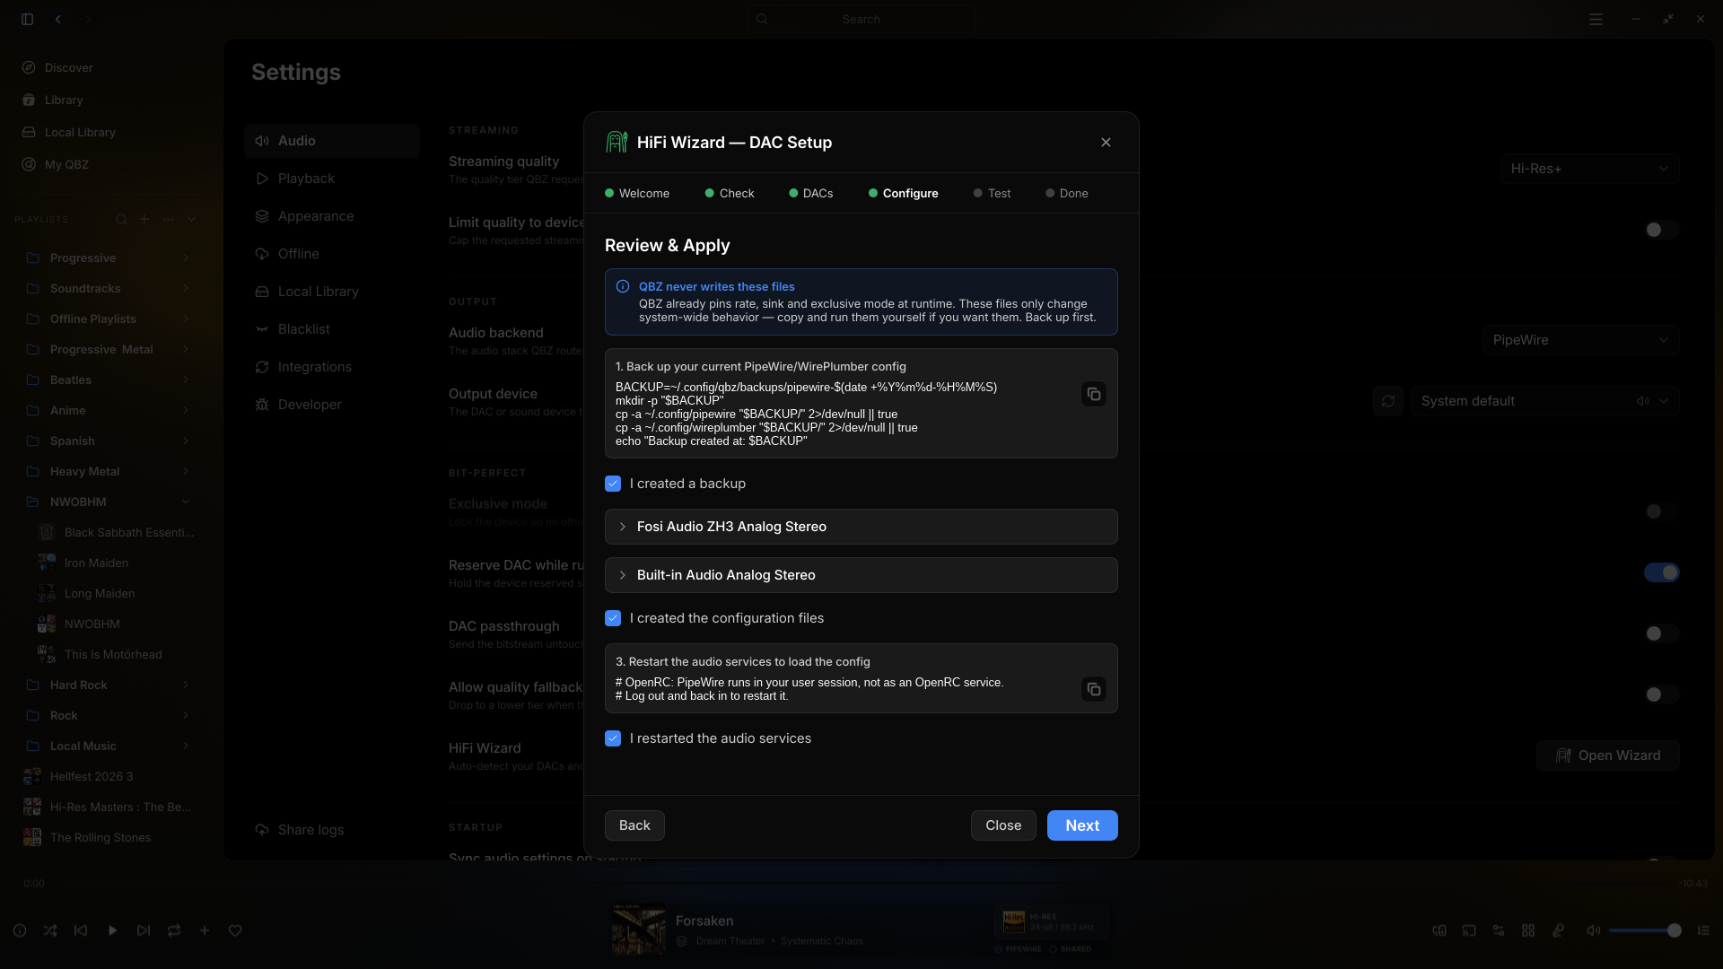Screen dimensions: 1723x969
Task: Expand the Progressive playlist folder
Action: (x=186, y=258)
